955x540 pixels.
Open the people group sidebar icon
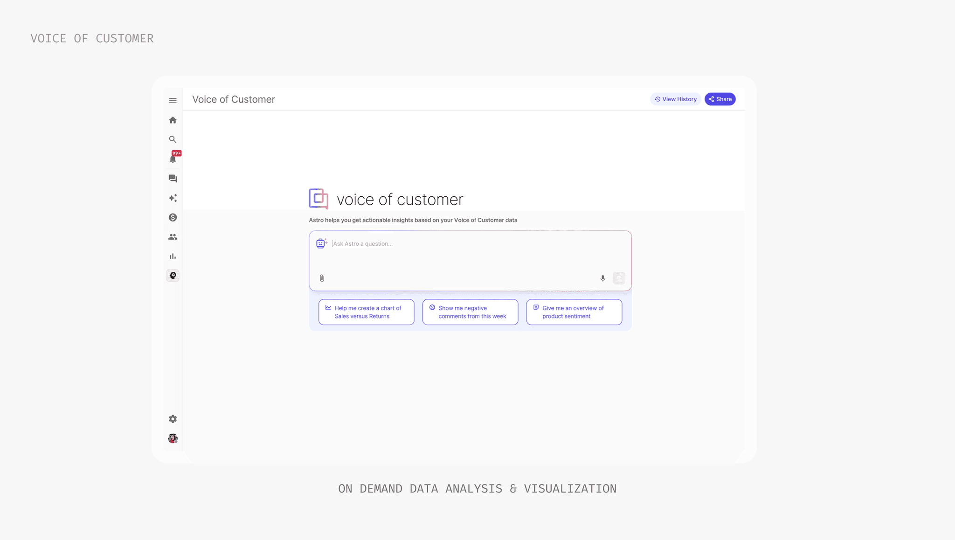tap(173, 237)
